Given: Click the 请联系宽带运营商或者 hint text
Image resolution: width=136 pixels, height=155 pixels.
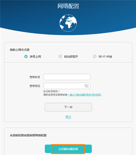Looking at the screenshot, I should (55, 95).
